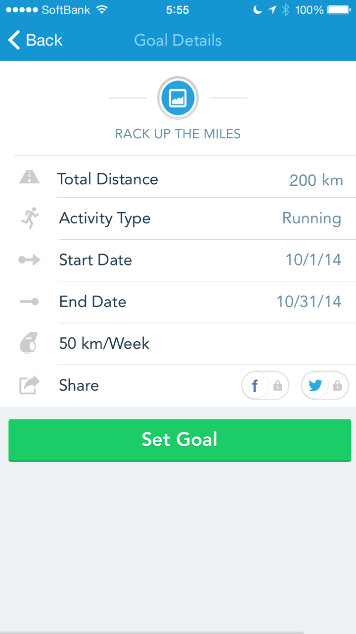Toggle Twitter sharing switch
This screenshot has height=634, width=356.
325,385
